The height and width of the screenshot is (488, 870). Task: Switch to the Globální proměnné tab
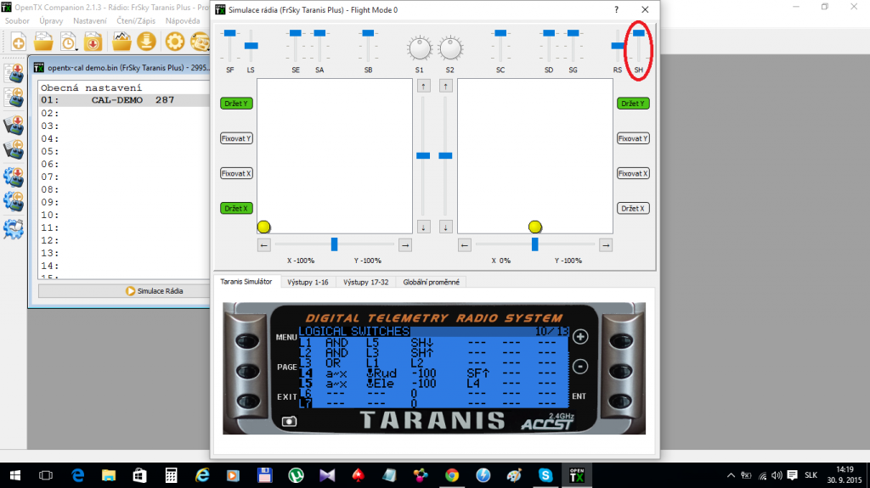click(x=433, y=281)
